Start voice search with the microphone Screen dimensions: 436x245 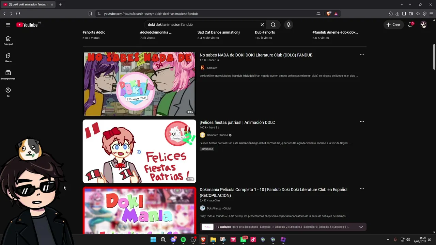(289, 24)
